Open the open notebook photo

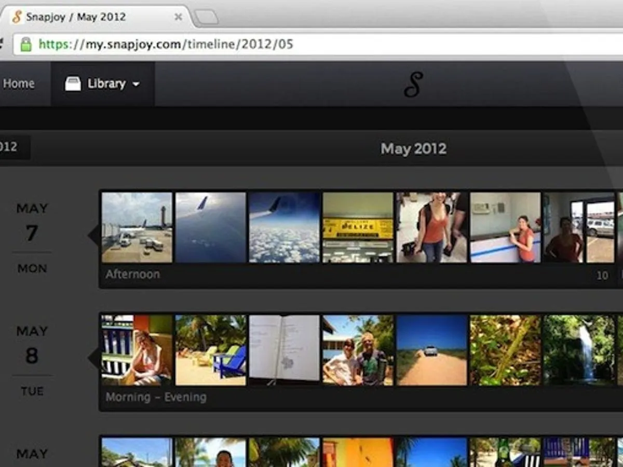[x=285, y=350]
